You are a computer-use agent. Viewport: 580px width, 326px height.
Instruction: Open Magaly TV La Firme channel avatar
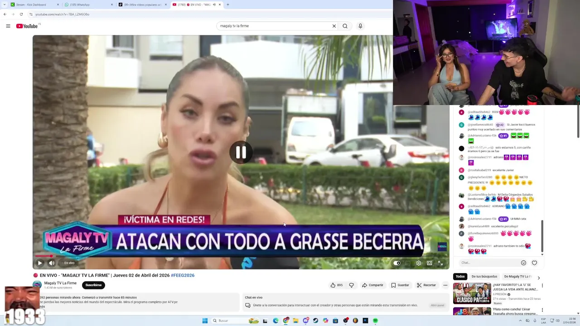[x=37, y=285]
